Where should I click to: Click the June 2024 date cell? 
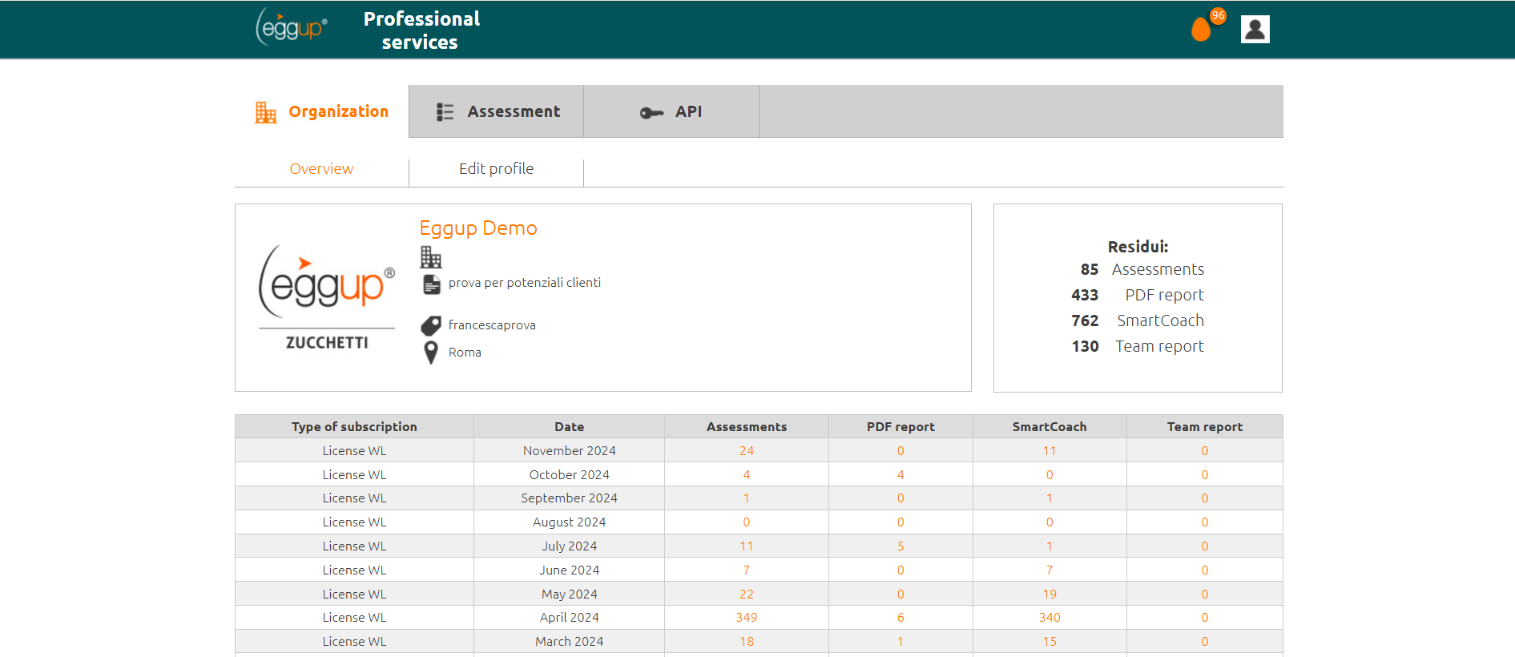(570, 570)
